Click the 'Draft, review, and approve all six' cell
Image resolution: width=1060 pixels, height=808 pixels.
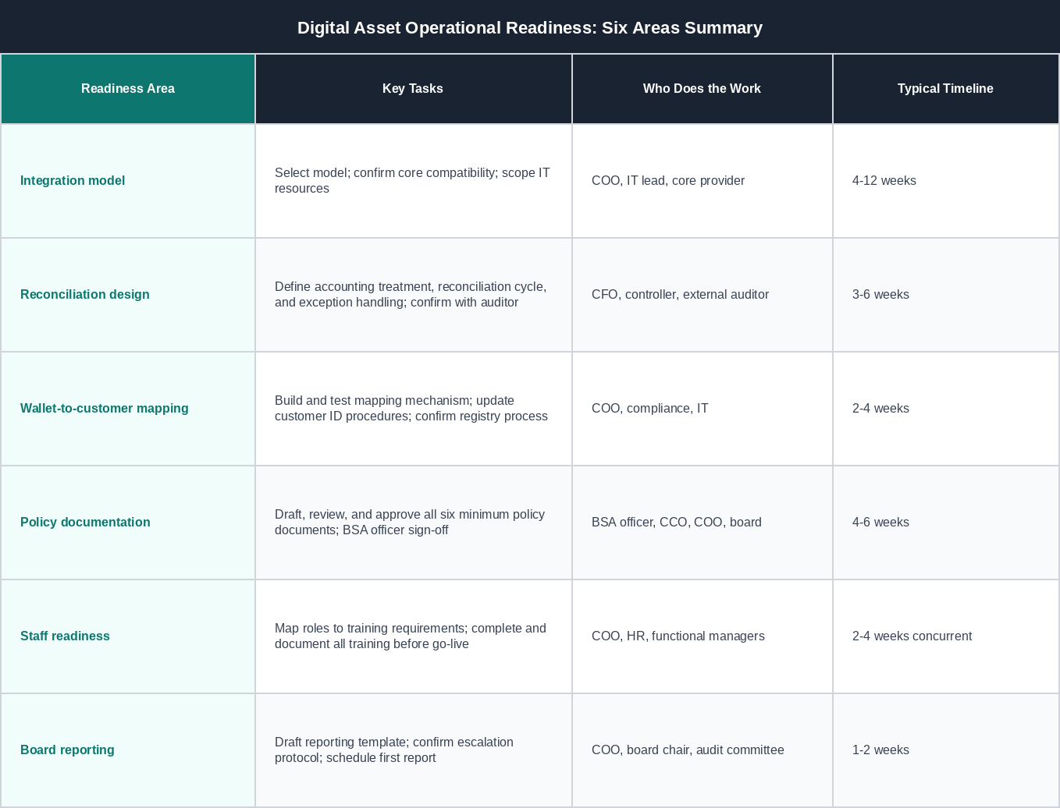[414, 523]
